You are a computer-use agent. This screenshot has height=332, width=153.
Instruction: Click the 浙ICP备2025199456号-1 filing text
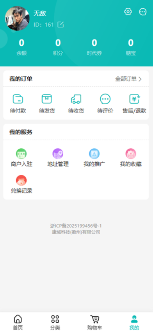76,226
